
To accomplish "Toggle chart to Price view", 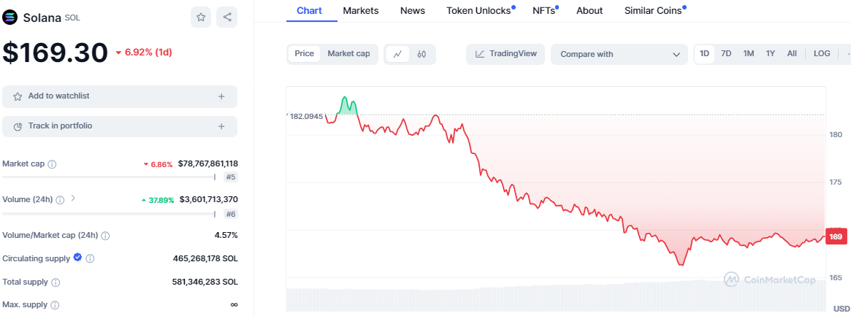I will pyautogui.click(x=304, y=54).
